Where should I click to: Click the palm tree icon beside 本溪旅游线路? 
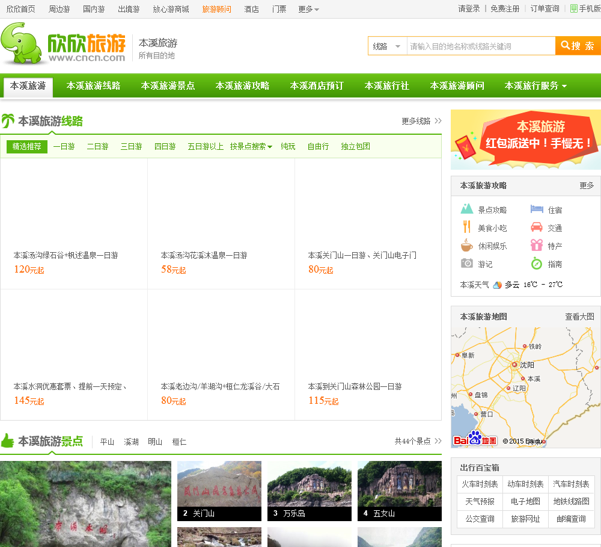8,121
